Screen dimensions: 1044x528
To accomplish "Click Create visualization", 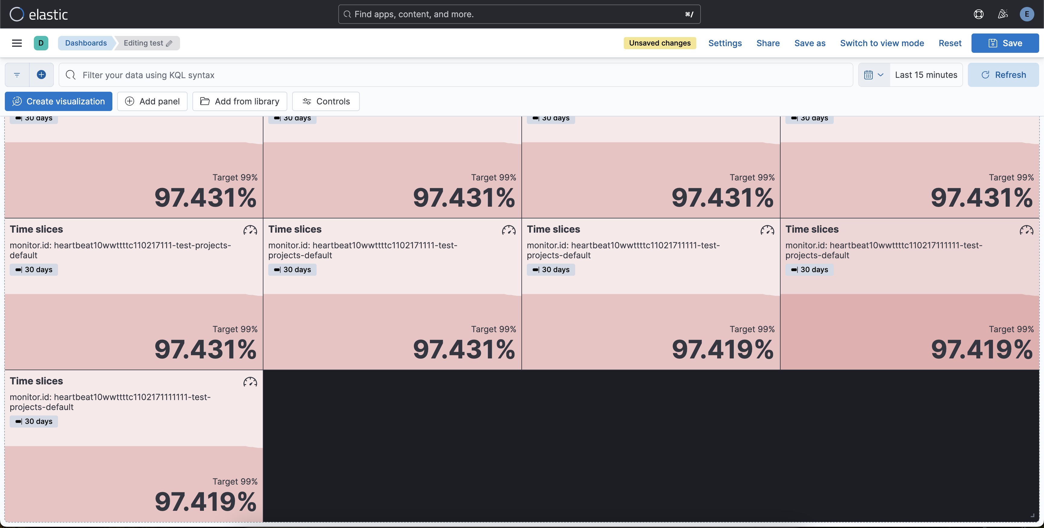I will point(58,101).
